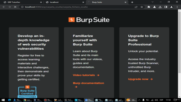Image resolution: width=181 pixels, height=102 pixels.
Task: Open the volume speaker tray control
Action: (x=156, y=100)
